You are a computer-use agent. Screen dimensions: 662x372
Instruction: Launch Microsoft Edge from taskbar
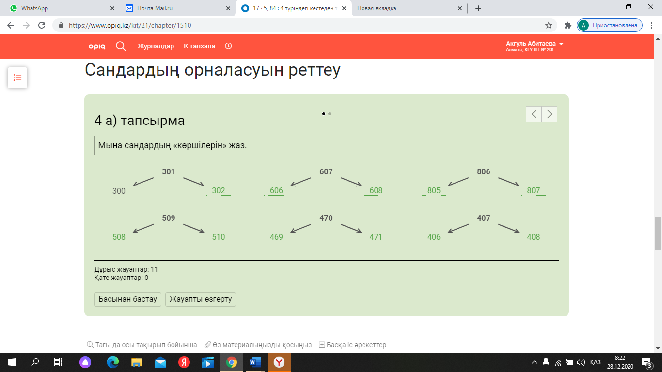113,362
